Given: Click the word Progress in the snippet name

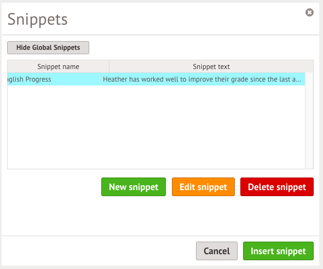Looking at the screenshot, I should coord(38,79).
